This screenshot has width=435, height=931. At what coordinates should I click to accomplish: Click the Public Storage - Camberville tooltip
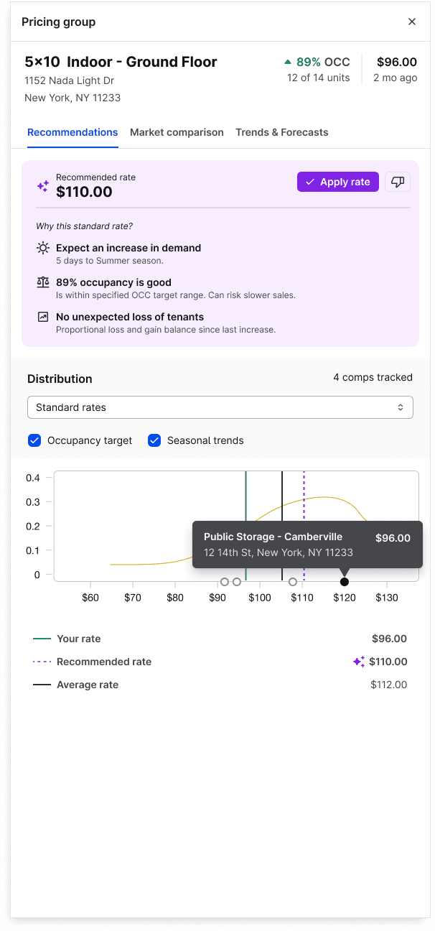tap(307, 545)
